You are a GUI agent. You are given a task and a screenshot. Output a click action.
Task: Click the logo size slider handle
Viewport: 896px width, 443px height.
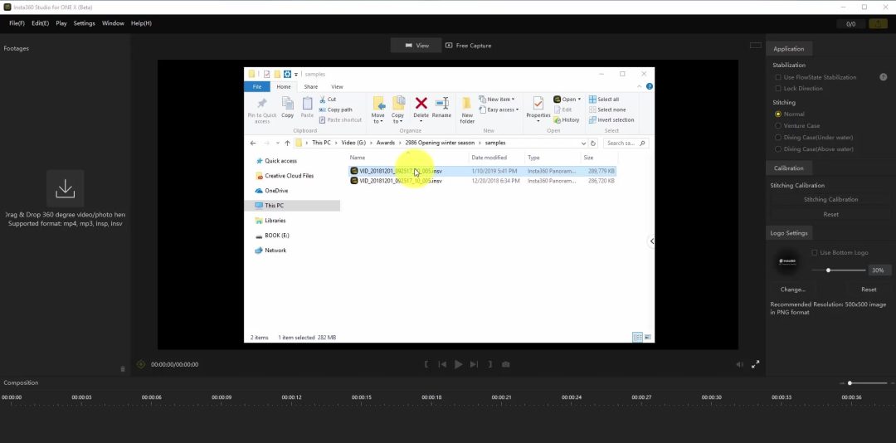coord(828,270)
